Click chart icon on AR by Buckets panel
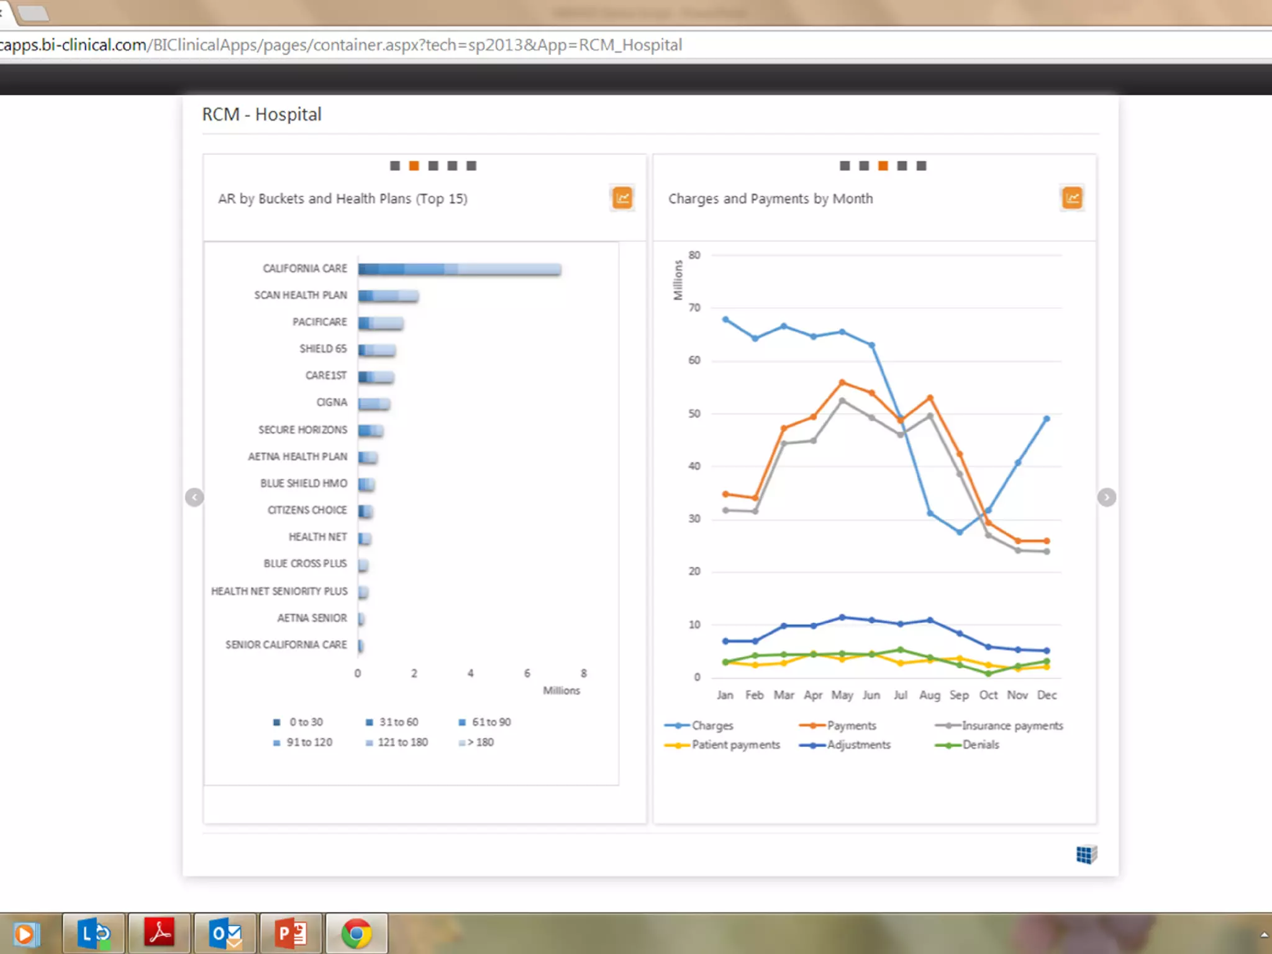Image resolution: width=1272 pixels, height=954 pixels. click(x=622, y=199)
